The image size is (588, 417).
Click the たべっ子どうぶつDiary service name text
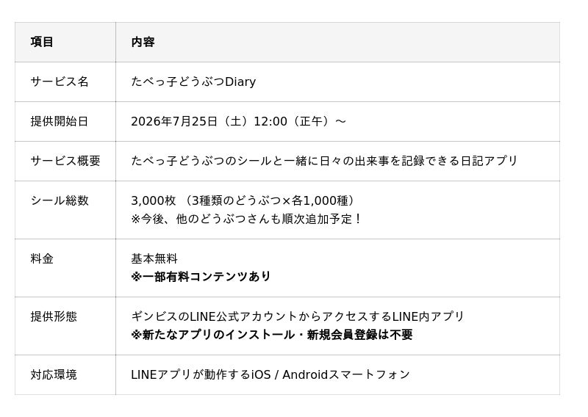click(193, 81)
